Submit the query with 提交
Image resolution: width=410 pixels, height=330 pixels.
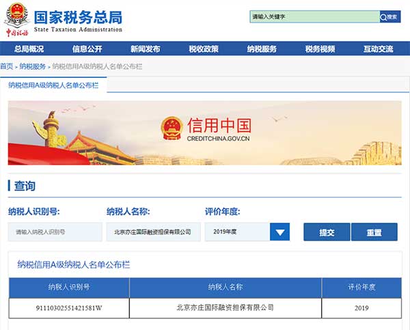tap(327, 232)
